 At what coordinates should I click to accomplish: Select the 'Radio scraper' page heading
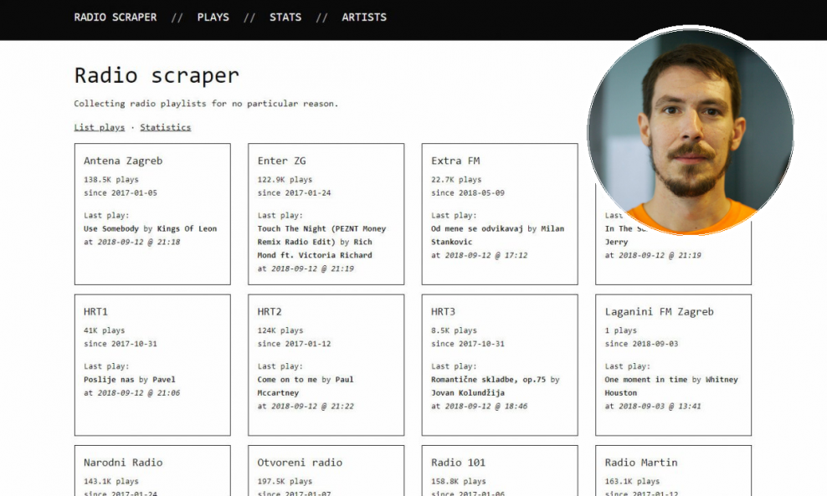157,75
